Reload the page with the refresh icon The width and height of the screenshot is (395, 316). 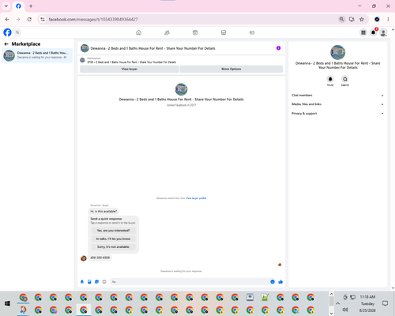coord(29,19)
